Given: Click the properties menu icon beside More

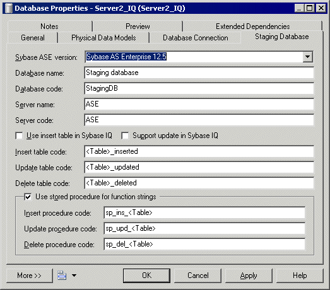Looking at the screenshot, I should [62, 275].
